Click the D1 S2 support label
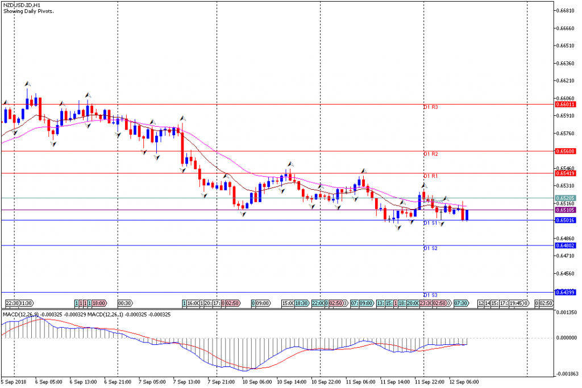Viewport: 582px width, 388px height. tap(430, 248)
